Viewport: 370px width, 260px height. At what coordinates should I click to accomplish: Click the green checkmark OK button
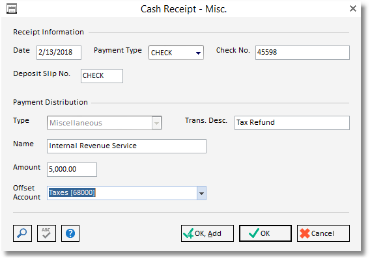pyautogui.click(x=265, y=233)
